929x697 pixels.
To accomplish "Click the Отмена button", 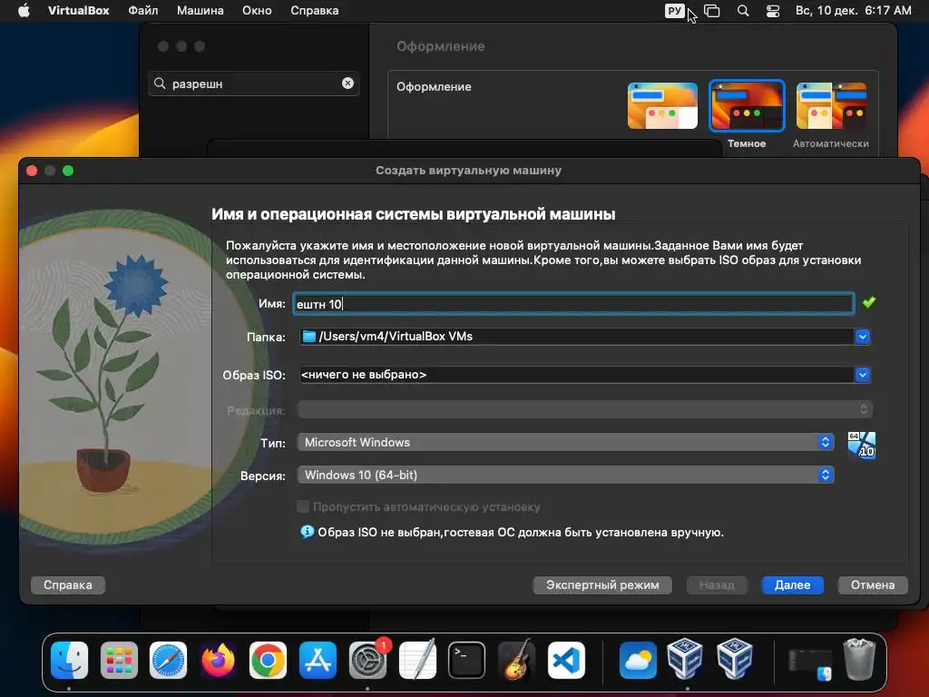I will coord(873,585).
